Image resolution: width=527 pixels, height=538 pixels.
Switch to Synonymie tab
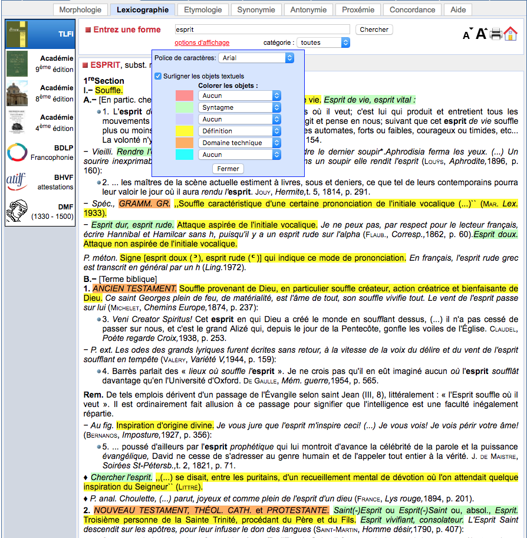(x=256, y=9)
